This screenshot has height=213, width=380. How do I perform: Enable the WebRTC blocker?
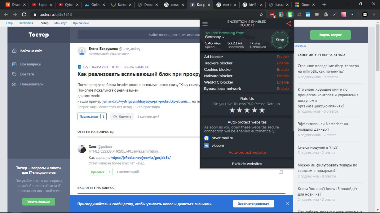283,82
